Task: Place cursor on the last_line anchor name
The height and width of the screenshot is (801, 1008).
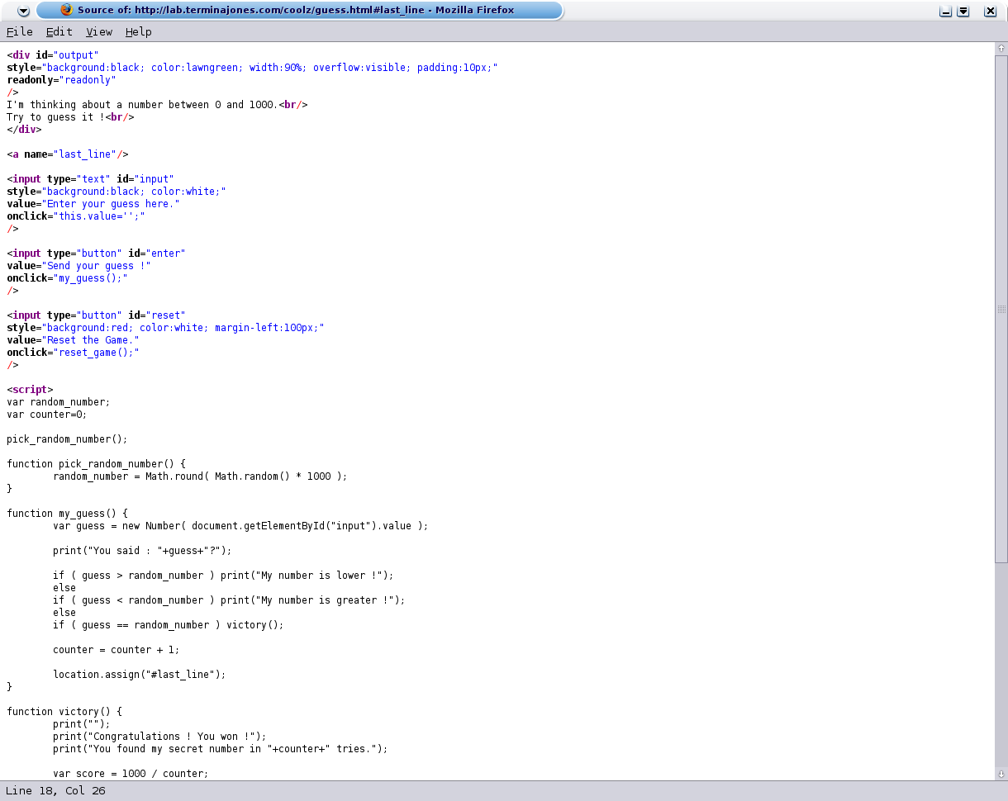Action: click(x=85, y=154)
